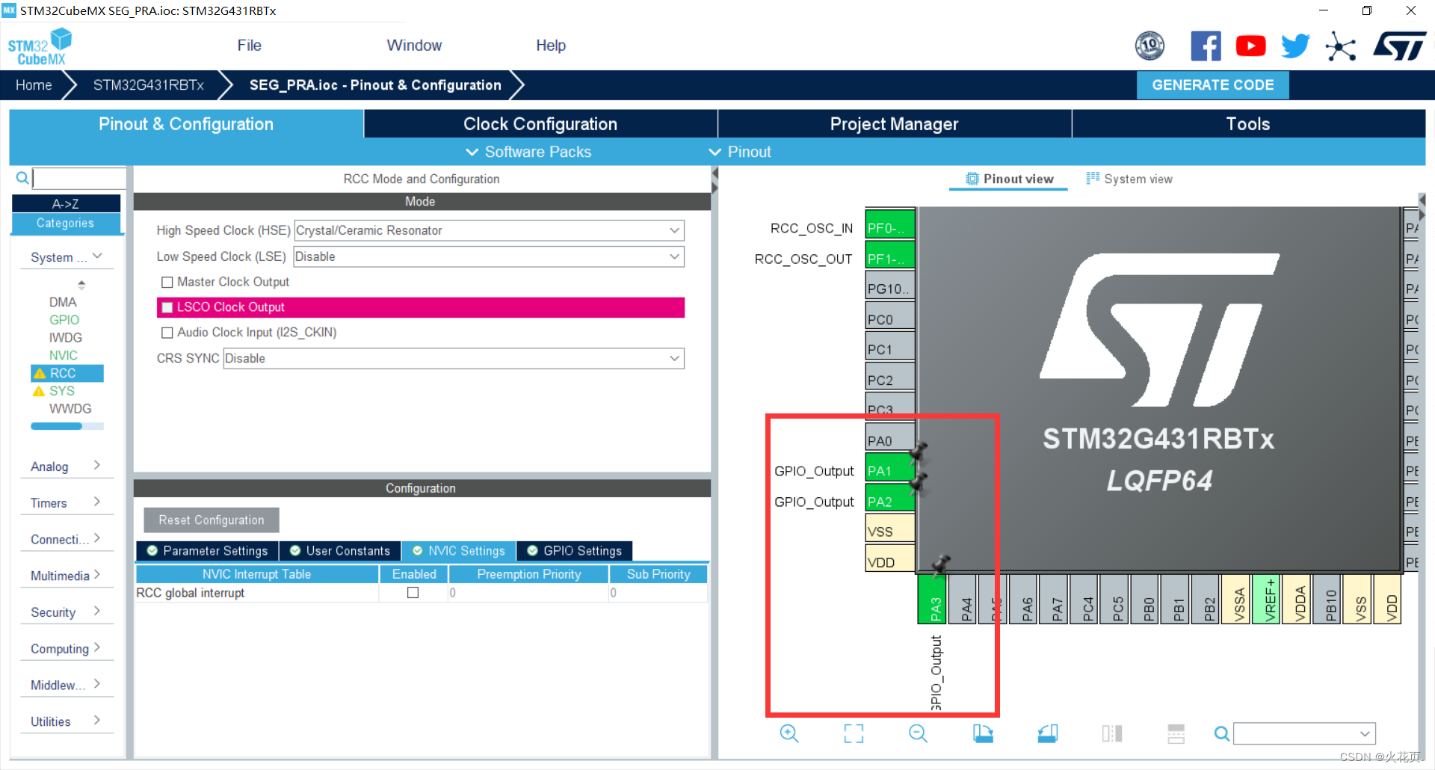Click the pushpin on pin PA1
The width and height of the screenshot is (1435, 770).
tap(918, 452)
